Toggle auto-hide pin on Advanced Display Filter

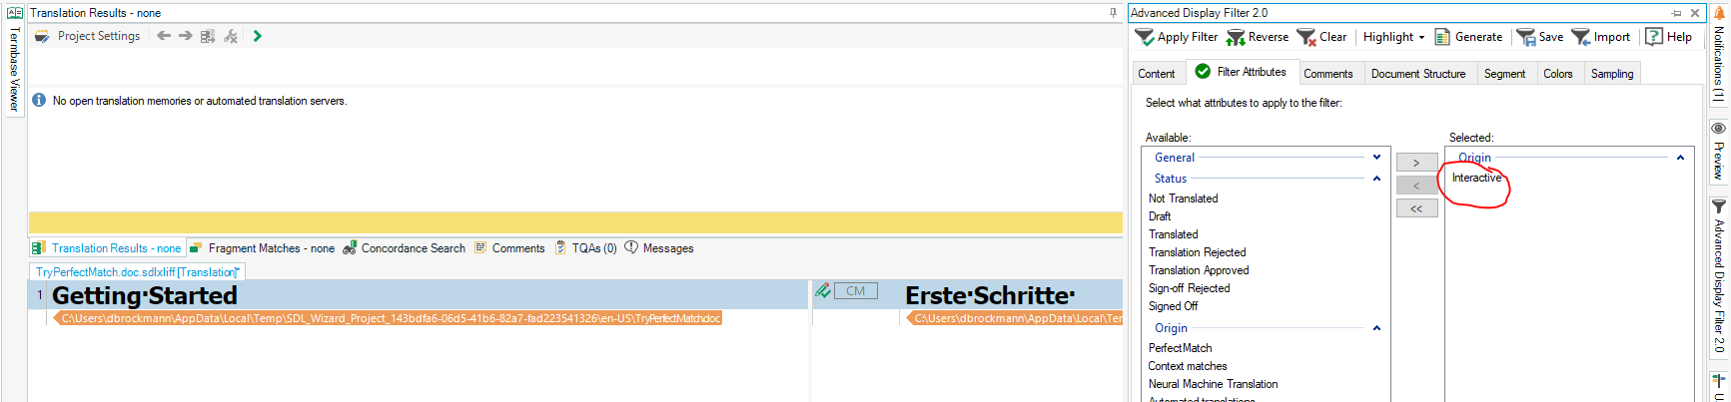pos(1676,13)
